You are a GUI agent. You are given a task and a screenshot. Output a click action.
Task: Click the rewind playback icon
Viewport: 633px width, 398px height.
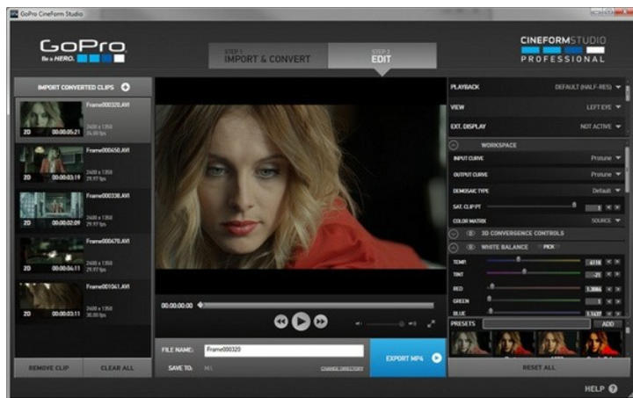pyautogui.click(x=280, y=322)
